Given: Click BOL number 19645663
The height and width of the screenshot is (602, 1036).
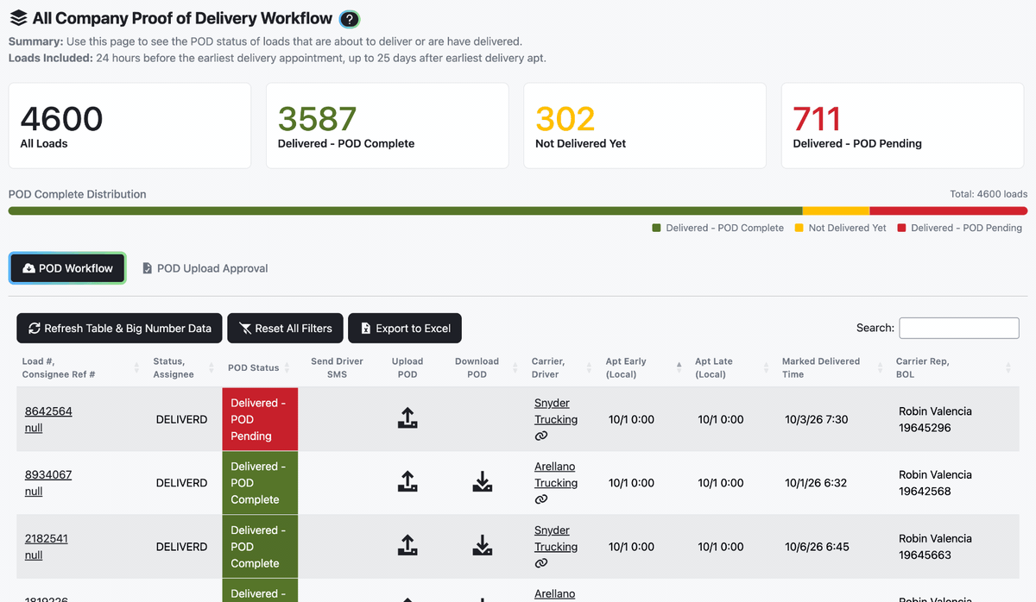Looking at the screenshot, I should (925, 555).
